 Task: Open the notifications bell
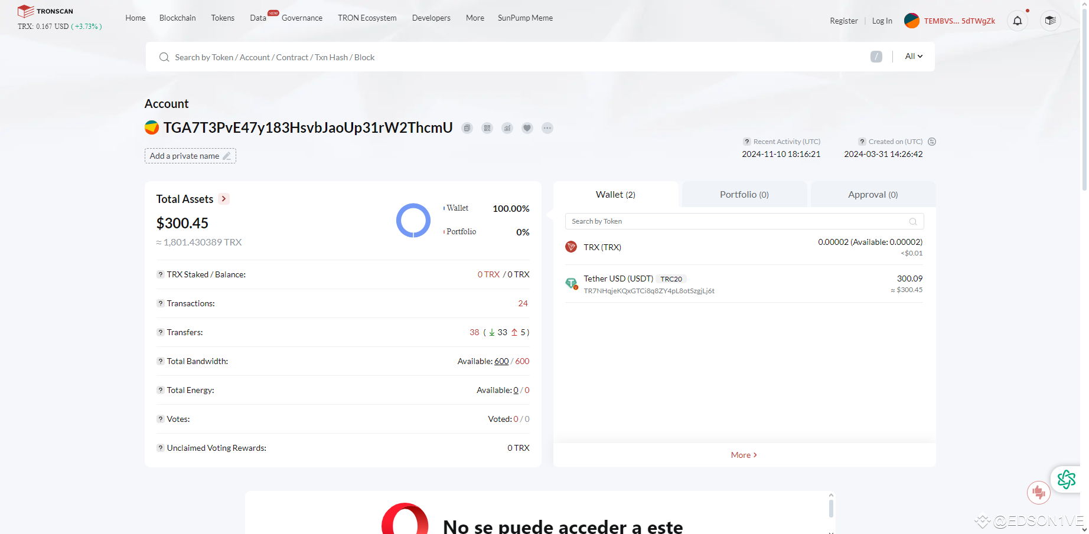tap(1018, 21)
